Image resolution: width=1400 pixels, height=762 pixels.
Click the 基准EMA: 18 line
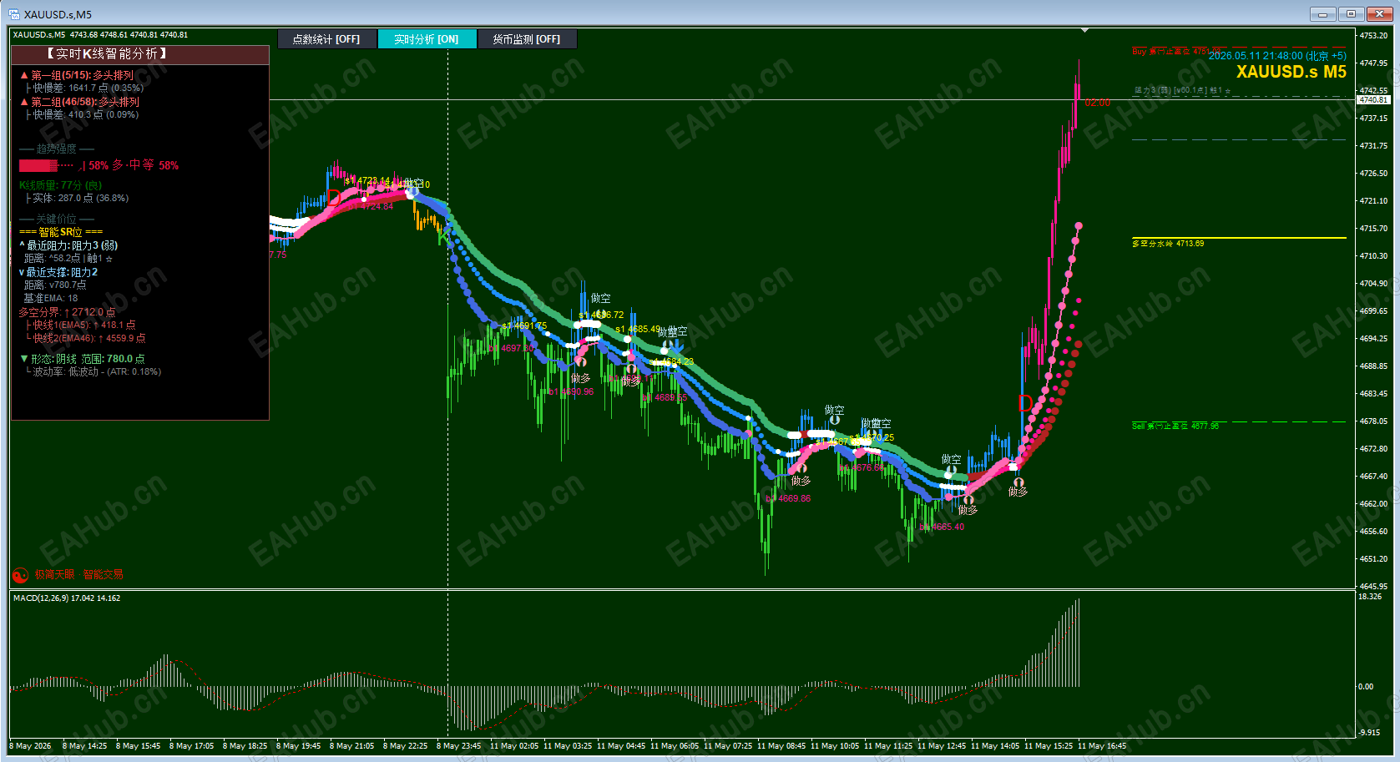coord(50,298)
